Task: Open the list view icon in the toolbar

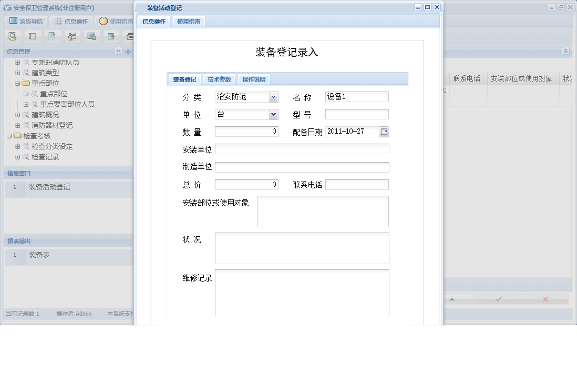Action: (32, 36)
